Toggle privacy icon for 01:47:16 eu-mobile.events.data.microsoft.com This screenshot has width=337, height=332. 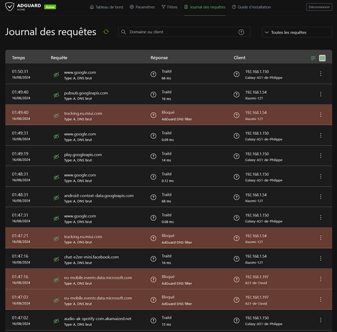(x=56, y=280)
